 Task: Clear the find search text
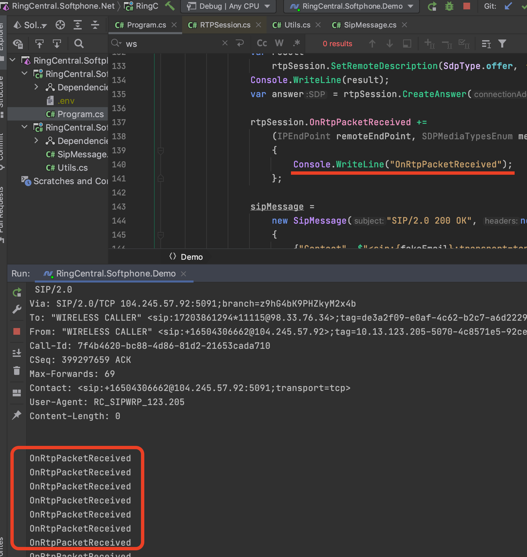225,43
